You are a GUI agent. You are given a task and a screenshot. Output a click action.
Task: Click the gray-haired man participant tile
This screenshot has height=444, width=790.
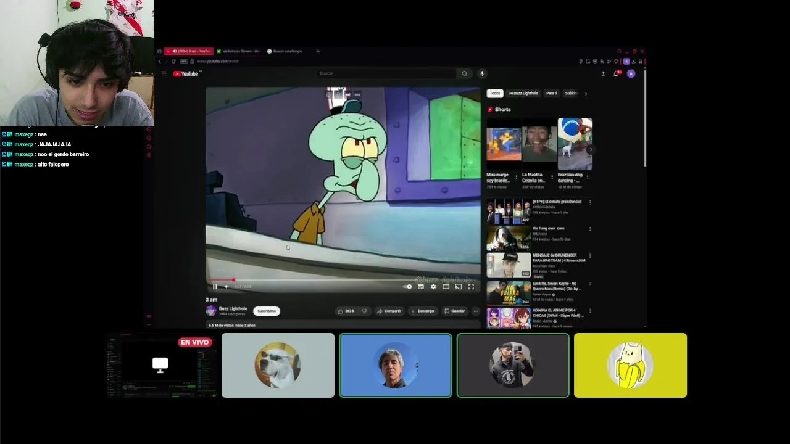(x=396, y=365)
